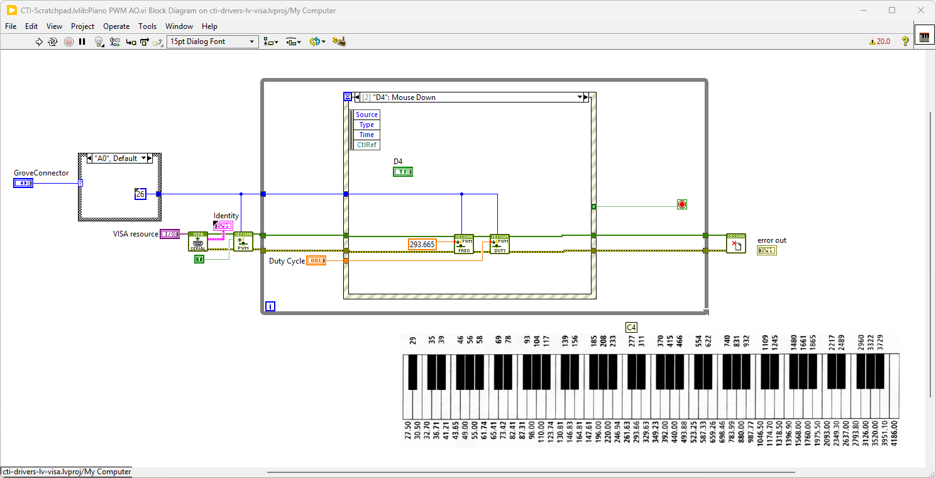Click the Step Into toolbar icon

pyautogui.click(x=131, y=42)
